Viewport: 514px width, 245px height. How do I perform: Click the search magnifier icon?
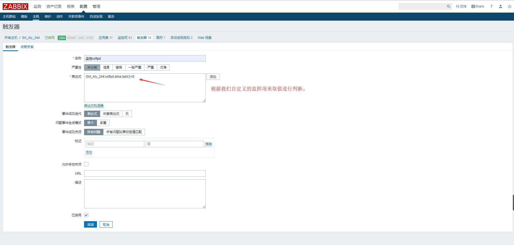coord(448,6)
